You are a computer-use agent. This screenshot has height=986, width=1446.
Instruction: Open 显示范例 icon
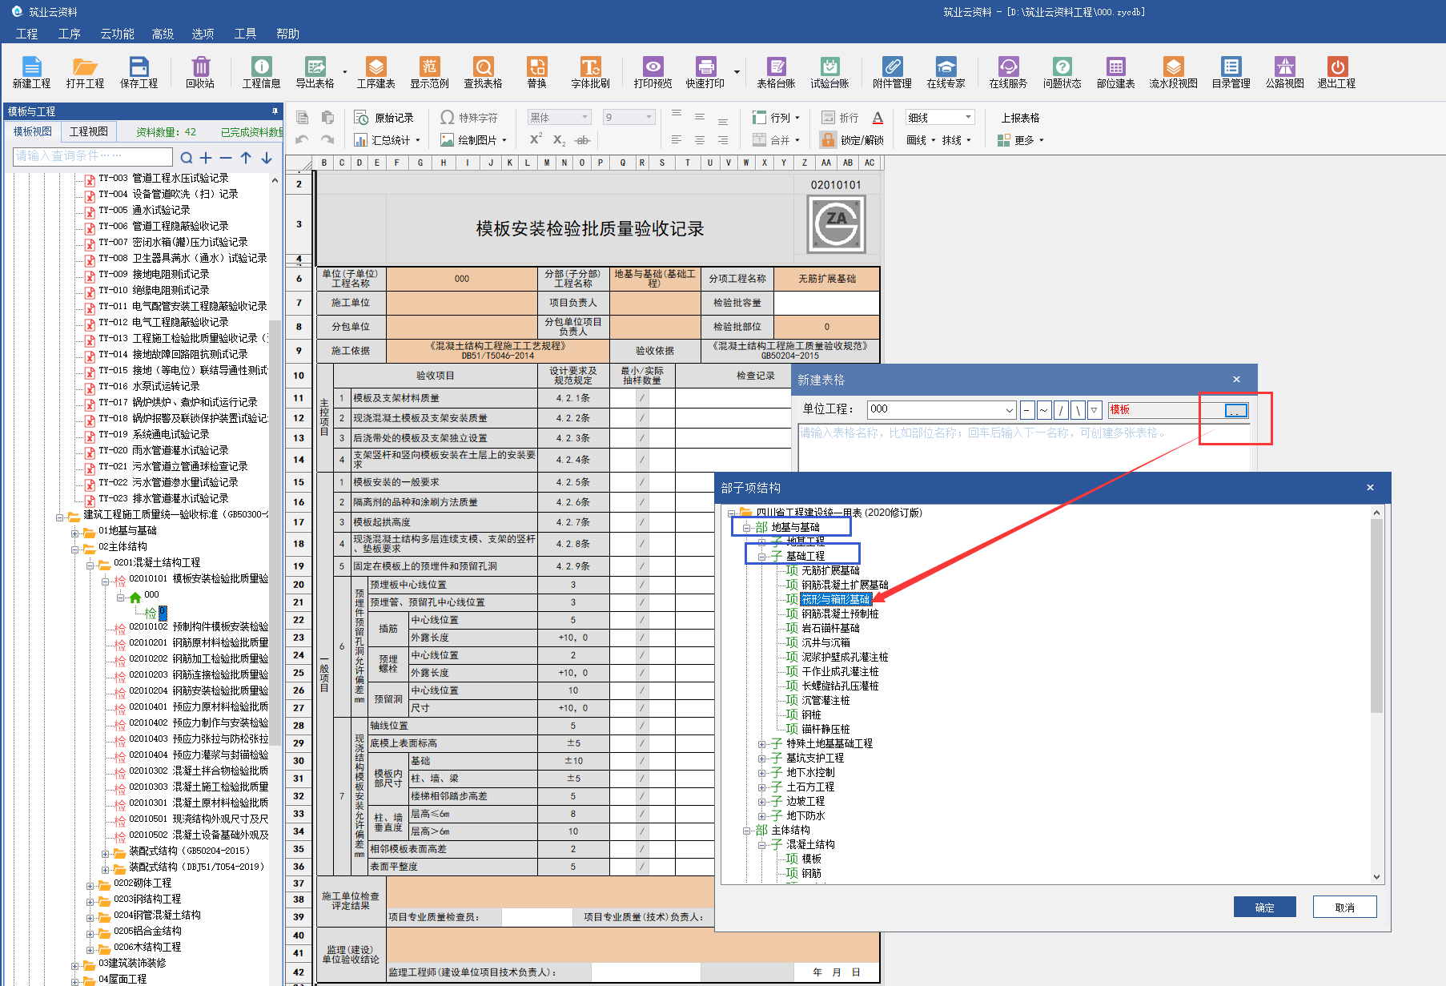point(430,72)
